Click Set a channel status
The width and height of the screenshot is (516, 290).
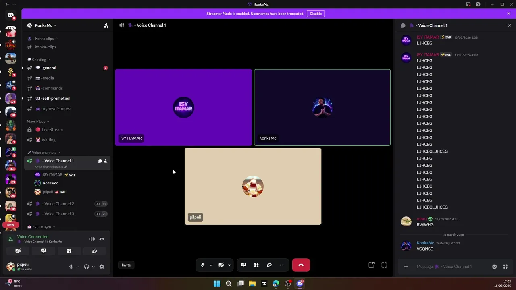coord(51,167)
